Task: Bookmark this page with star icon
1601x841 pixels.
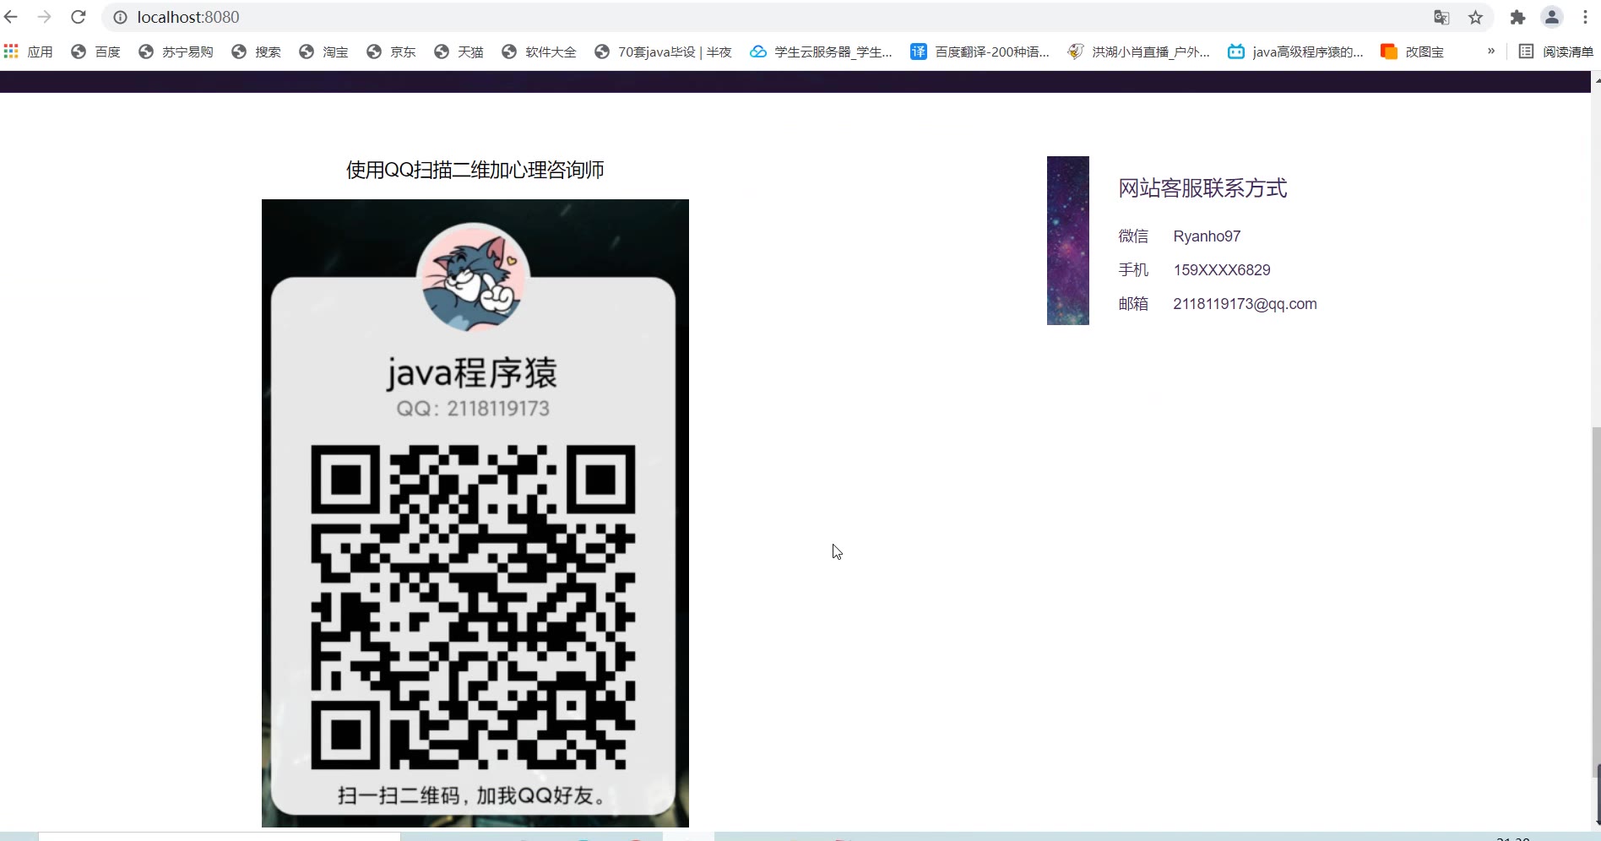Action: click(1475, 17)
